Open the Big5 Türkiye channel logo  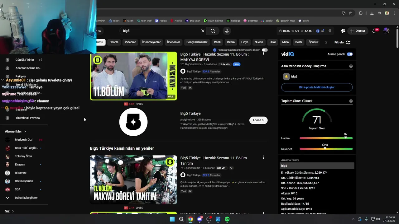(133, 122)
